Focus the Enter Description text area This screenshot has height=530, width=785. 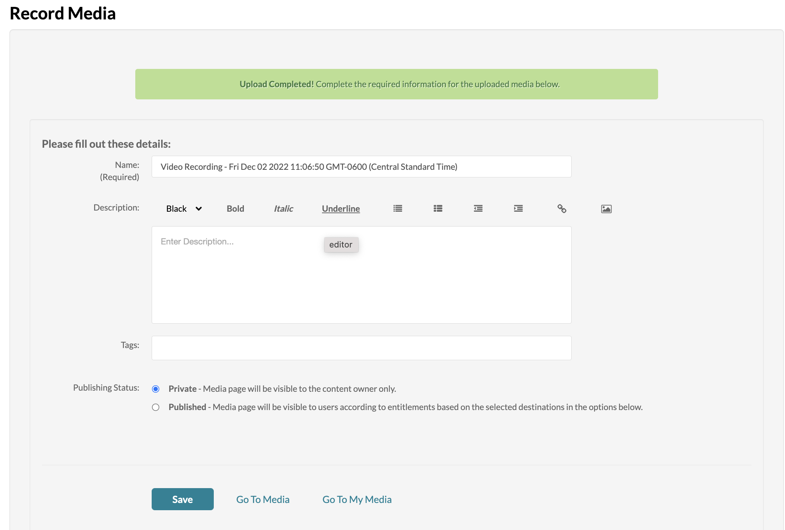click(x=361, y=282)
